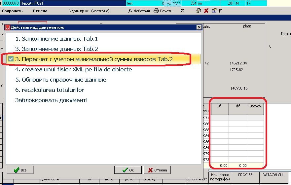Click the dif column header

(x=238, y=109)
